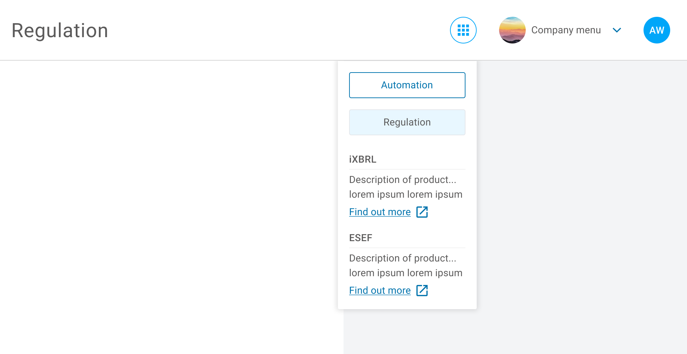
Task: Click the company sunset logo image
Action: pos(512,30)
